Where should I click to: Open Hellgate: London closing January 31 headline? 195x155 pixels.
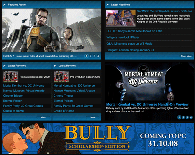tap(130, 50)
